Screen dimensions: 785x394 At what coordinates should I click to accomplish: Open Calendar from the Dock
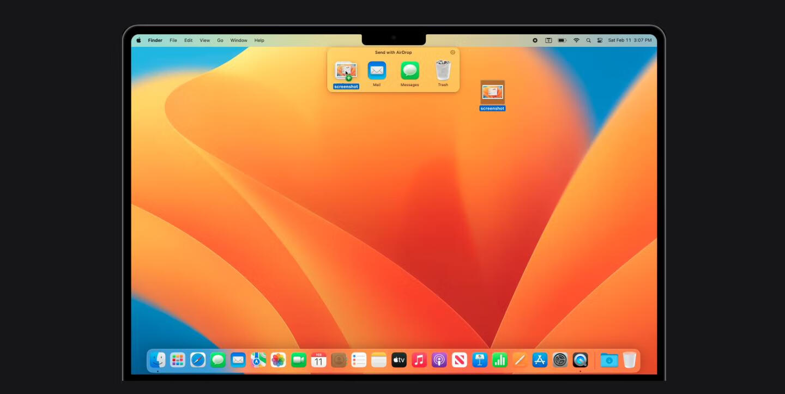point(319,360)
